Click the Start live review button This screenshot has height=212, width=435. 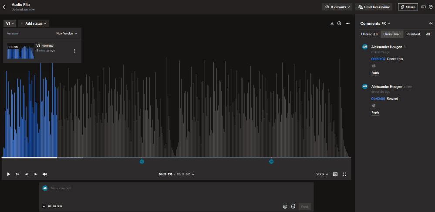374,7
